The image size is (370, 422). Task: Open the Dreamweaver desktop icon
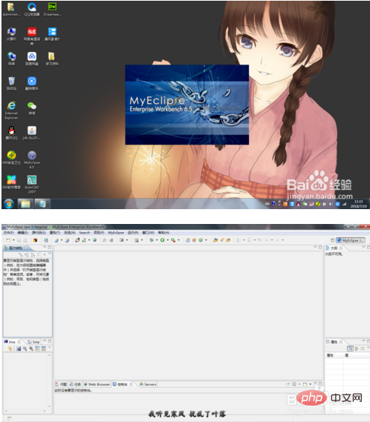click(52, 9)
